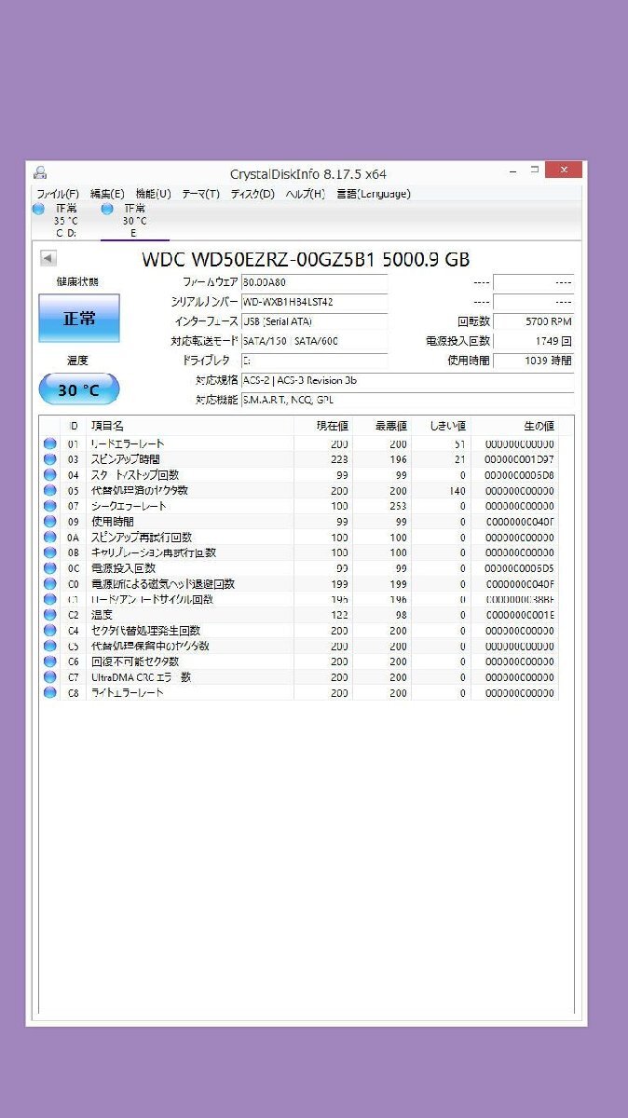
Task: Click the firmware field 80.00A80
Action: click(x=314, y=282)
